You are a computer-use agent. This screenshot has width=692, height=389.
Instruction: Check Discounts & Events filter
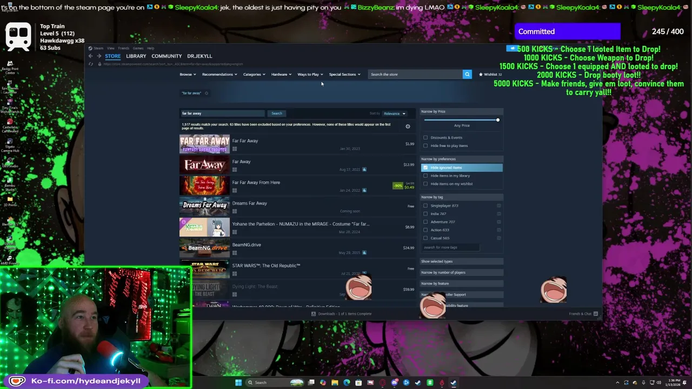pyautogui.click(x=425, y=138)
